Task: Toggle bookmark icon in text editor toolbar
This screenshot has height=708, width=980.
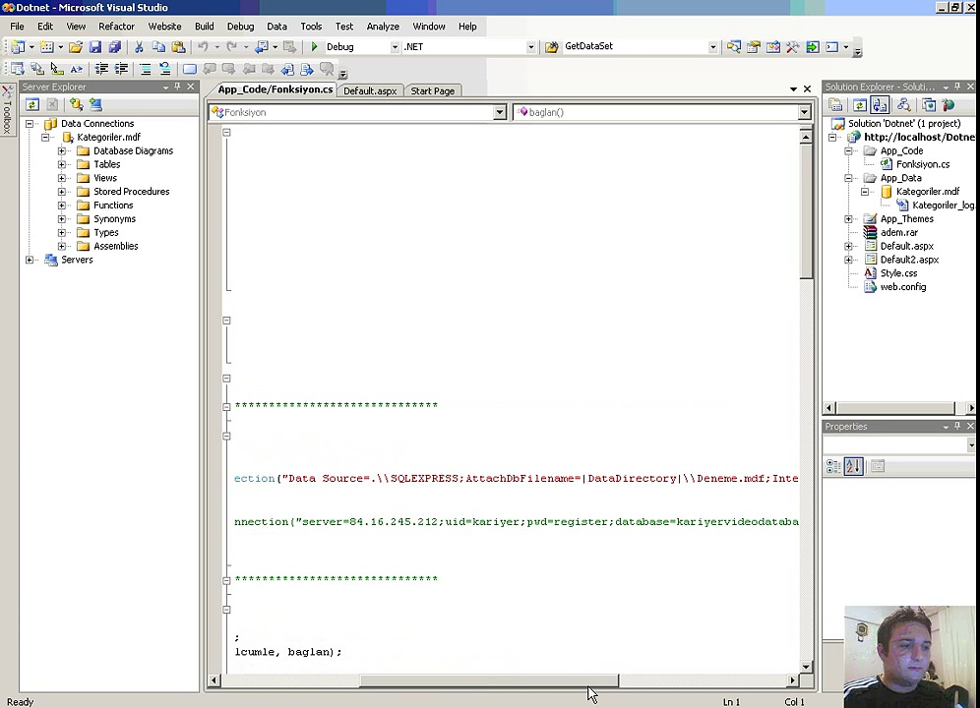Action: click(189, 69)
